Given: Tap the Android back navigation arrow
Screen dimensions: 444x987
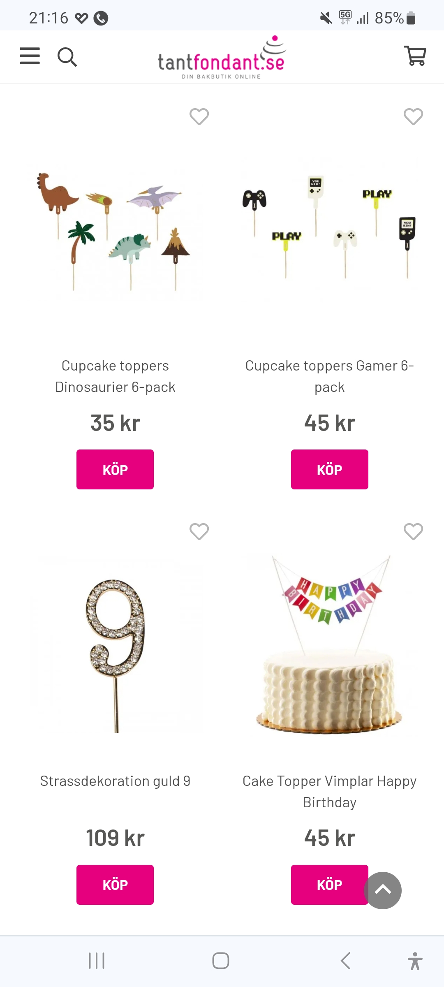Looking at the screenshot, I should (x=346, y=961).
